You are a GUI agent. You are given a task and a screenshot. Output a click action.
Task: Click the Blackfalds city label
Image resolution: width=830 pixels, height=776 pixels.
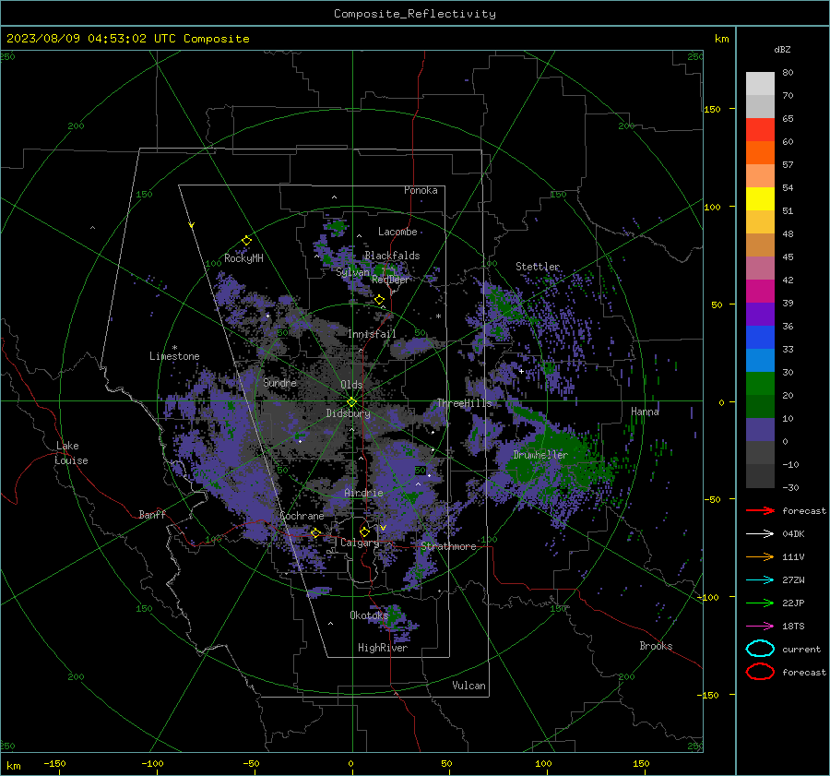pyautogui.click(x=392, y=256)
